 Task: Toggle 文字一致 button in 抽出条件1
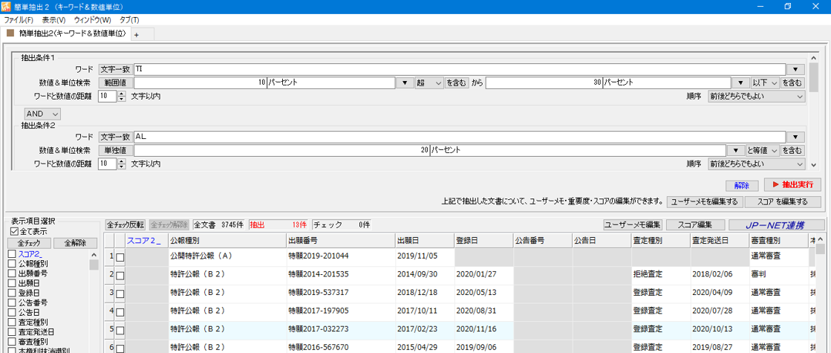[116, 69]
